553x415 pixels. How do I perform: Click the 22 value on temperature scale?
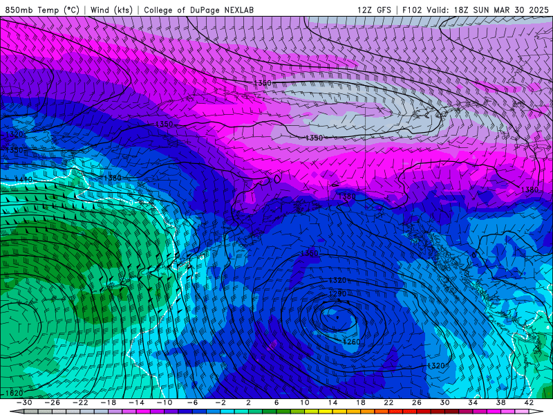[x=388, y=403]
